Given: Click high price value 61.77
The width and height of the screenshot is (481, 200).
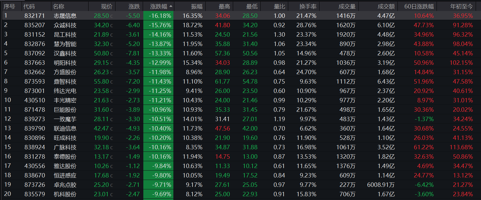Looking at the screenshot, I should [x=223, y=81].
